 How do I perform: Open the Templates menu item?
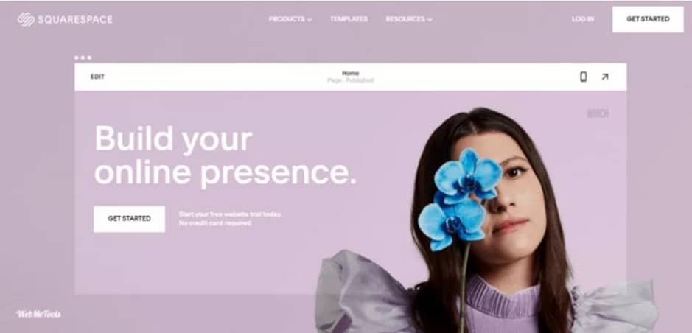point(349,19)
